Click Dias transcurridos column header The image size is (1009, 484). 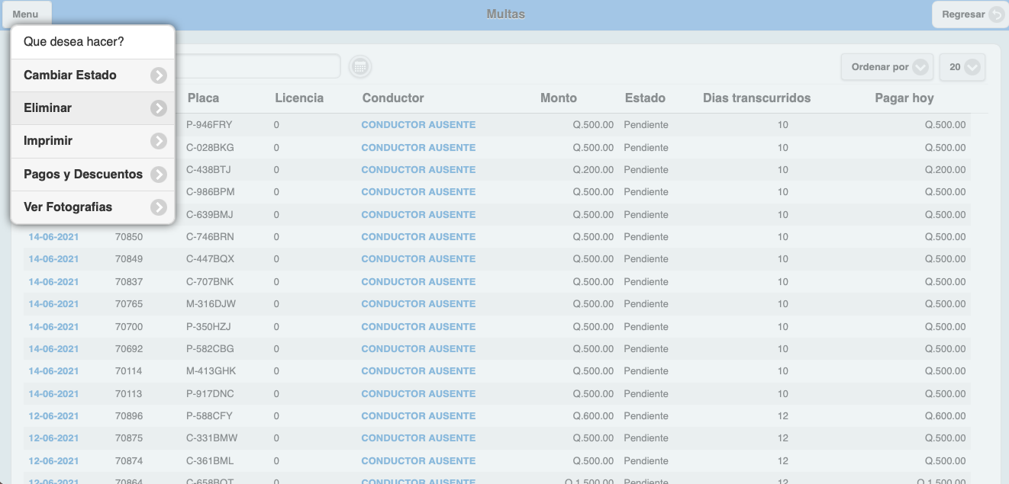pos(756,98)
